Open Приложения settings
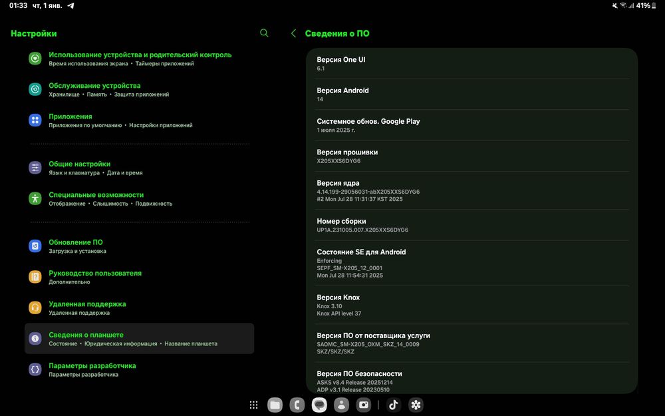The width and height of the screenshot is (665, 416). click(x=140, y=120)
